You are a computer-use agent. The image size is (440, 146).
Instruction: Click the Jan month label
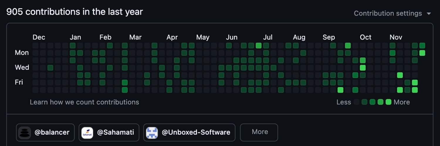(x=75, y=37)
